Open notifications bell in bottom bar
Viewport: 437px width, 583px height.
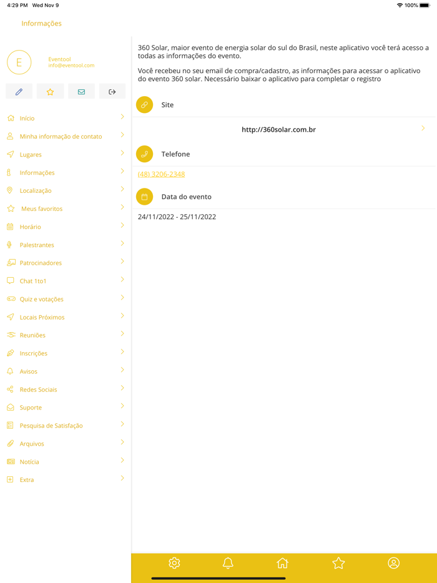pyautogui.click(x=228, y=563)
